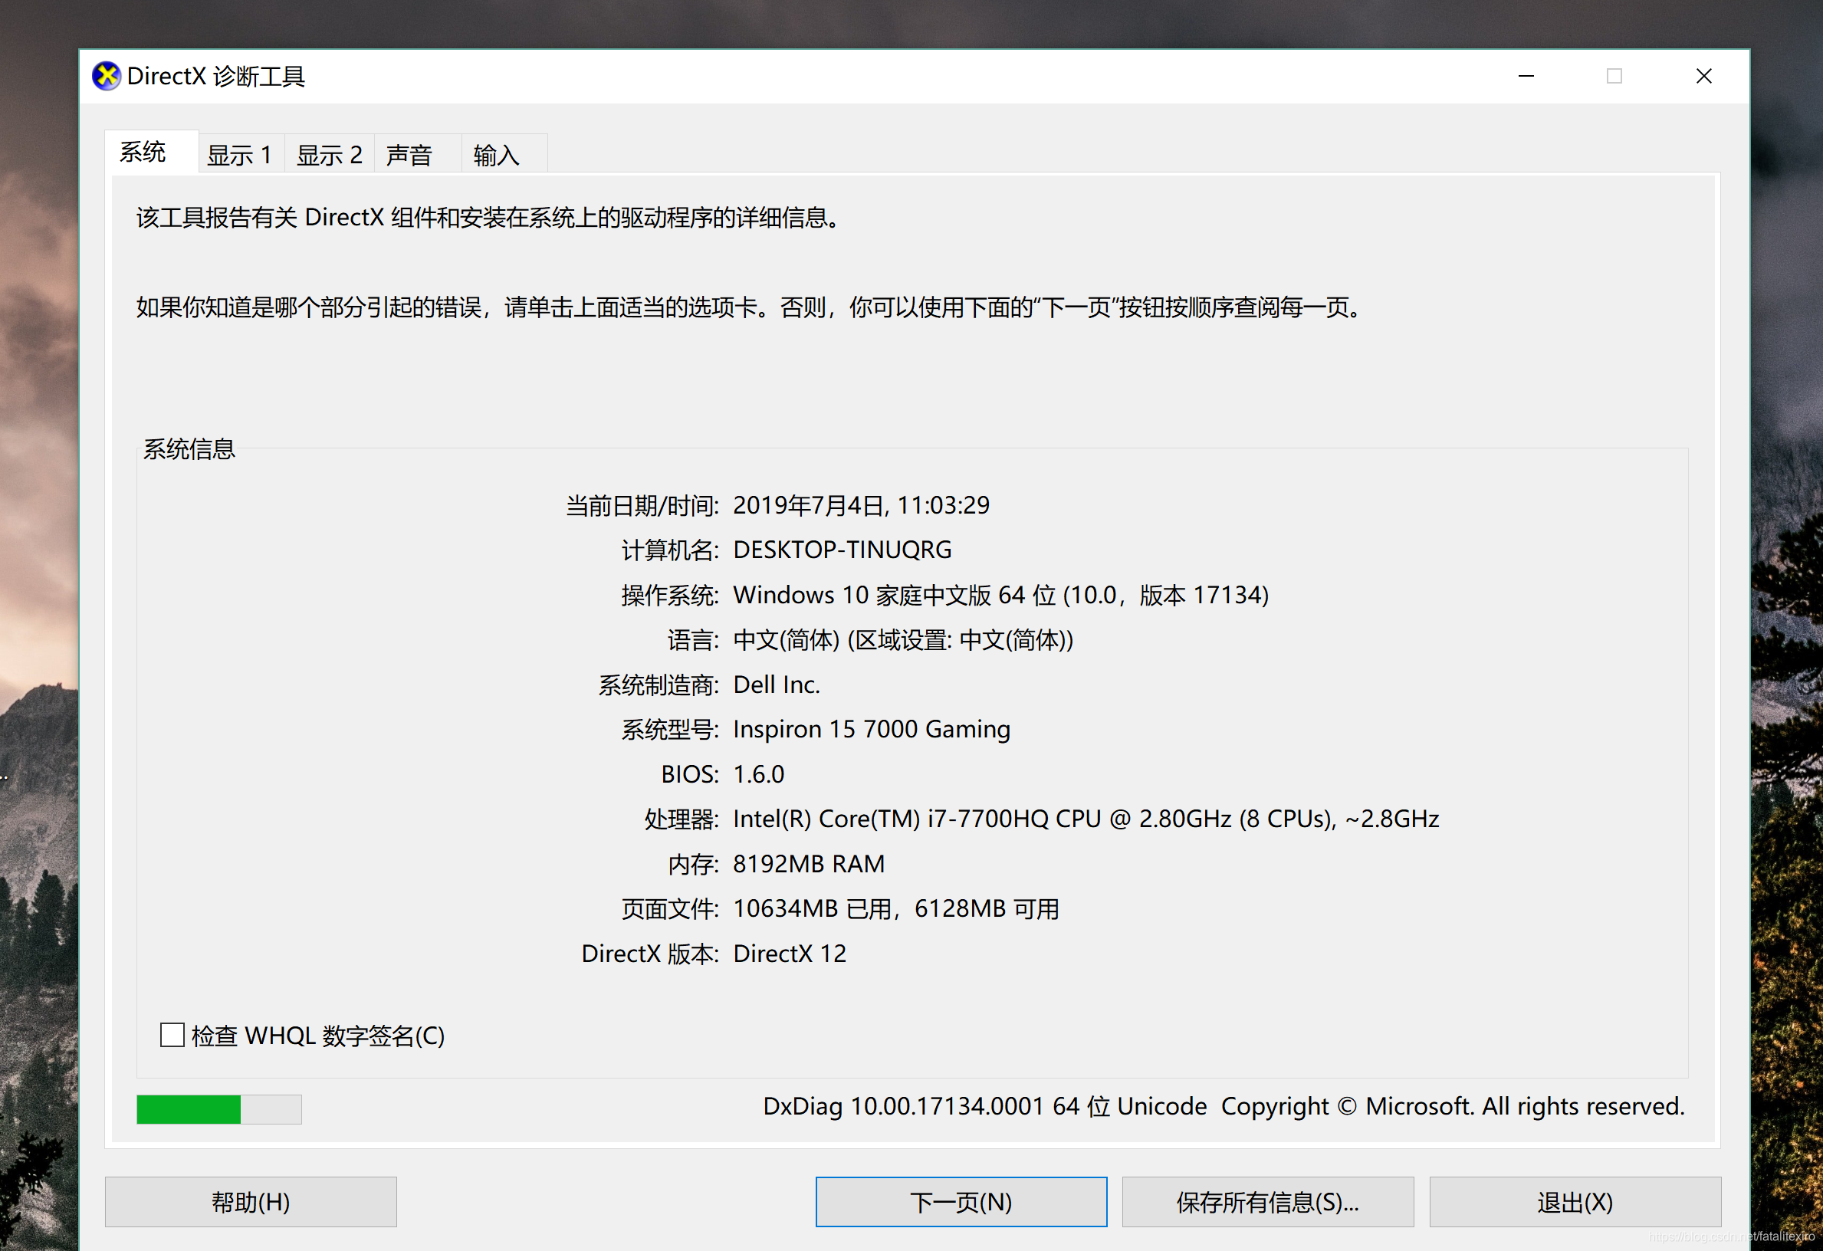The image size is (1823, 1251).
Task: Click the 处理器 label
Action: (681, 819)
